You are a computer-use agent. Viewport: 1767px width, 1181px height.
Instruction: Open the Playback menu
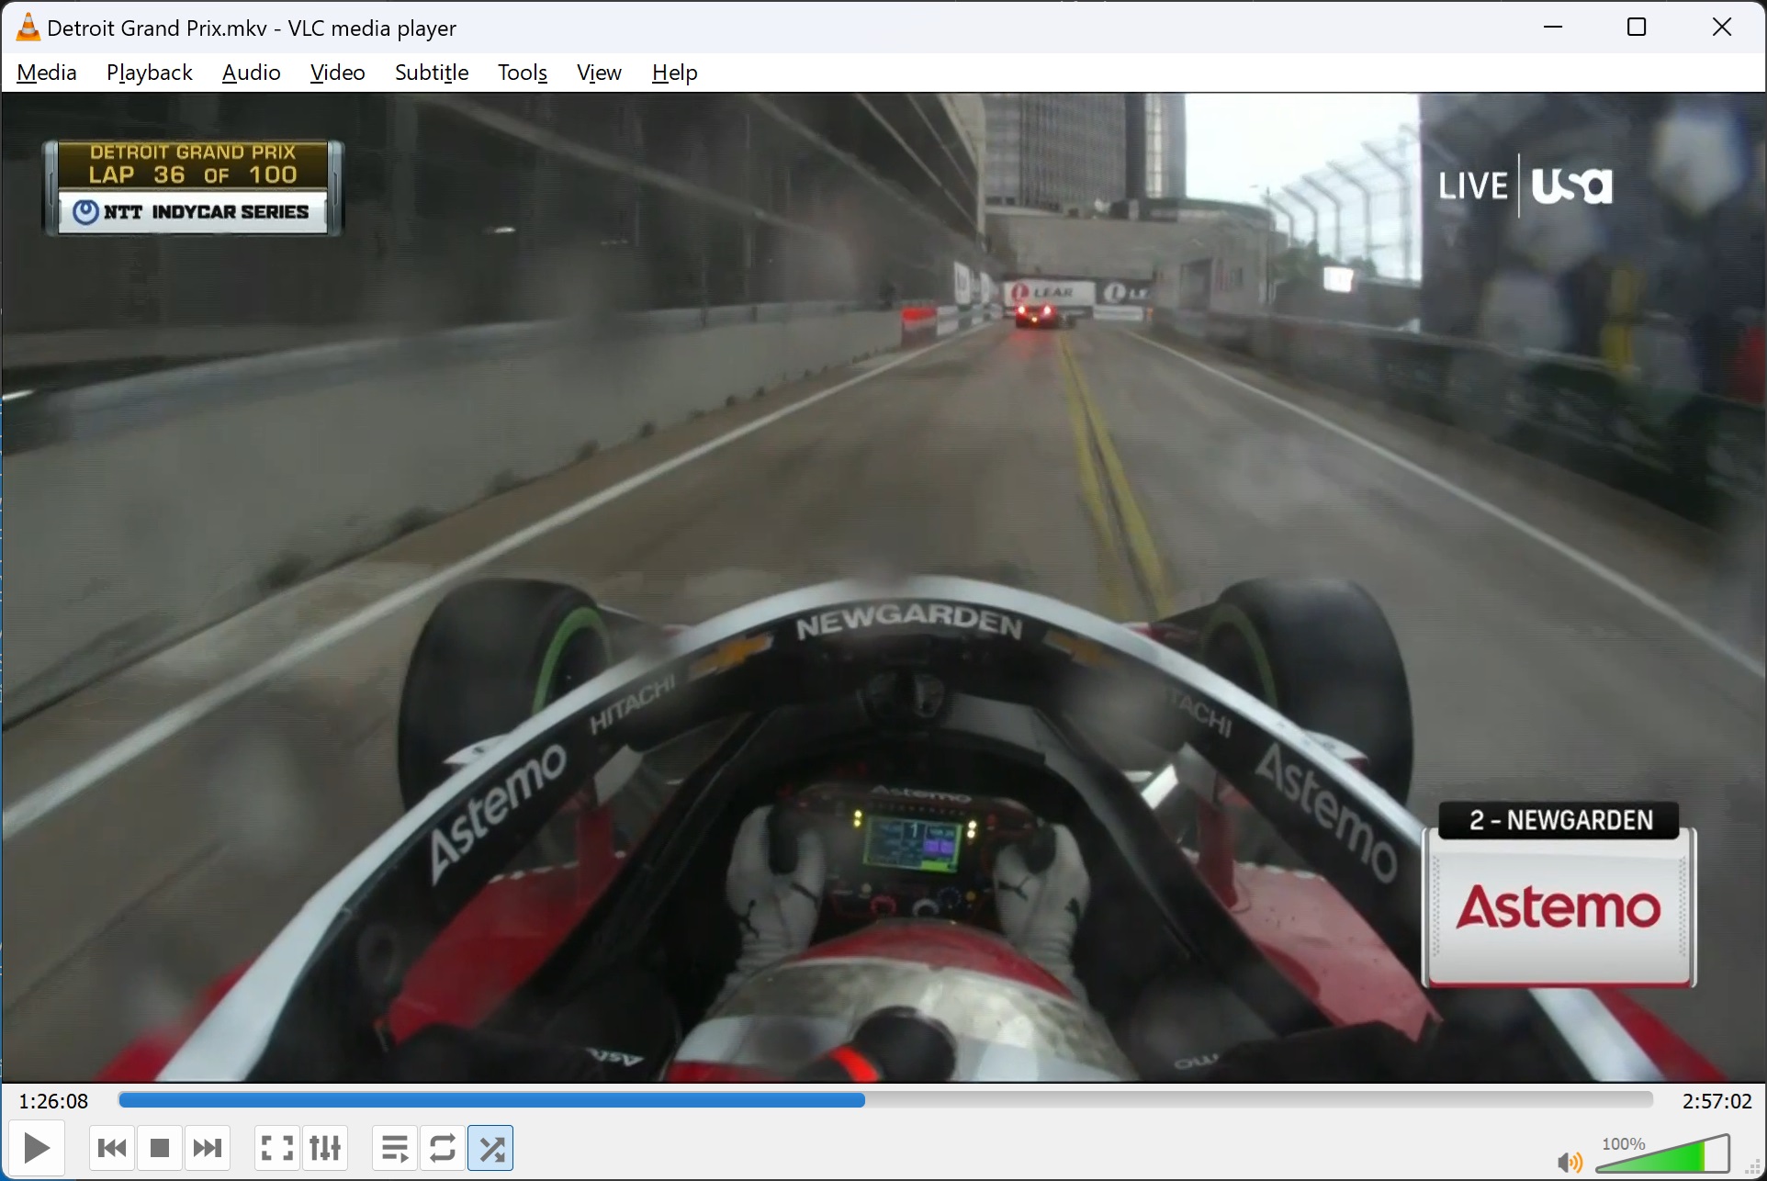149,73
